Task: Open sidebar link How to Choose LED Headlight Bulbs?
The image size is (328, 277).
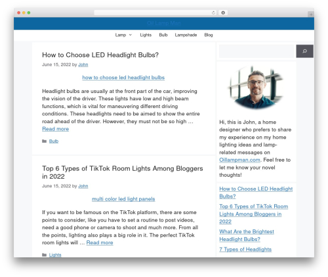Action: pyautogui.click(x=256, y=193)
